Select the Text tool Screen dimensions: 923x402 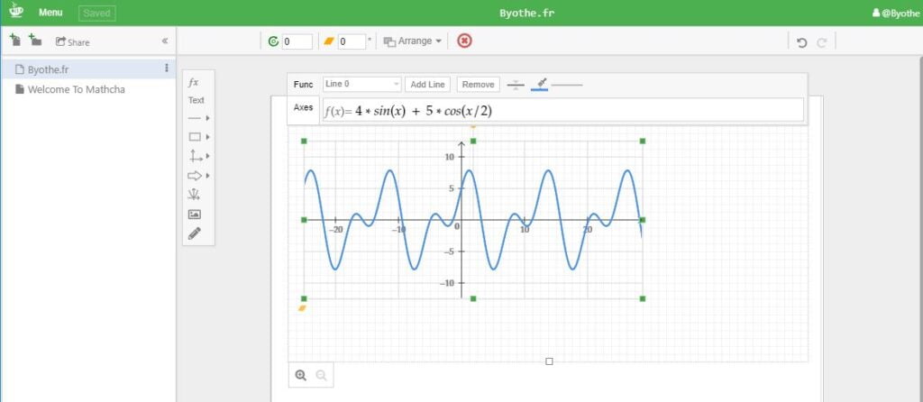[196, 100]
